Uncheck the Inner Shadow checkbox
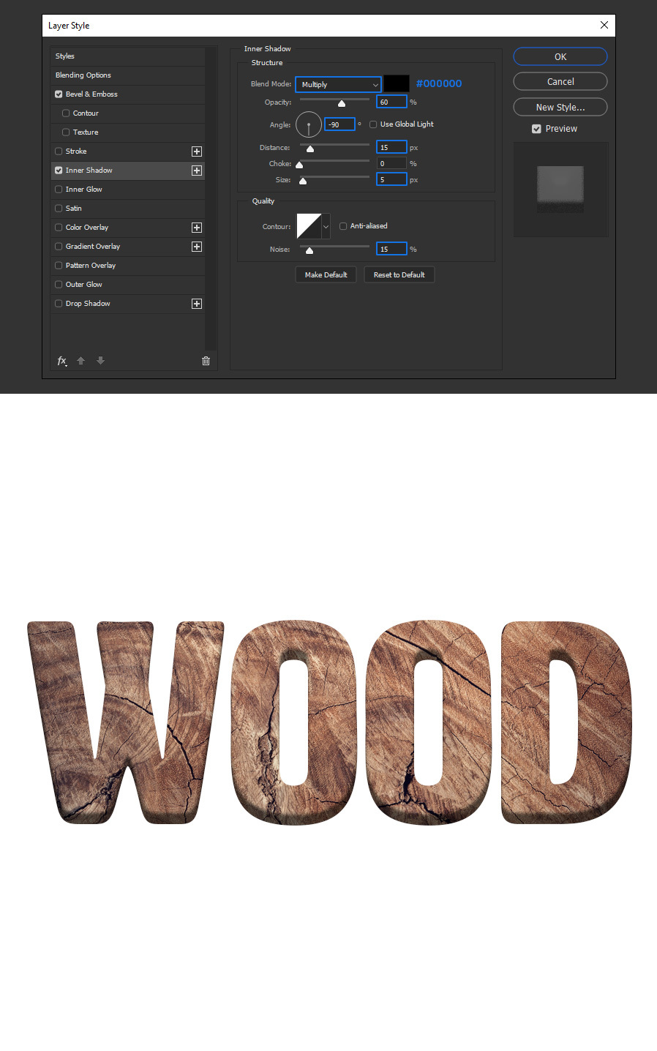657x1051 pixels. [x=59, y=171]
